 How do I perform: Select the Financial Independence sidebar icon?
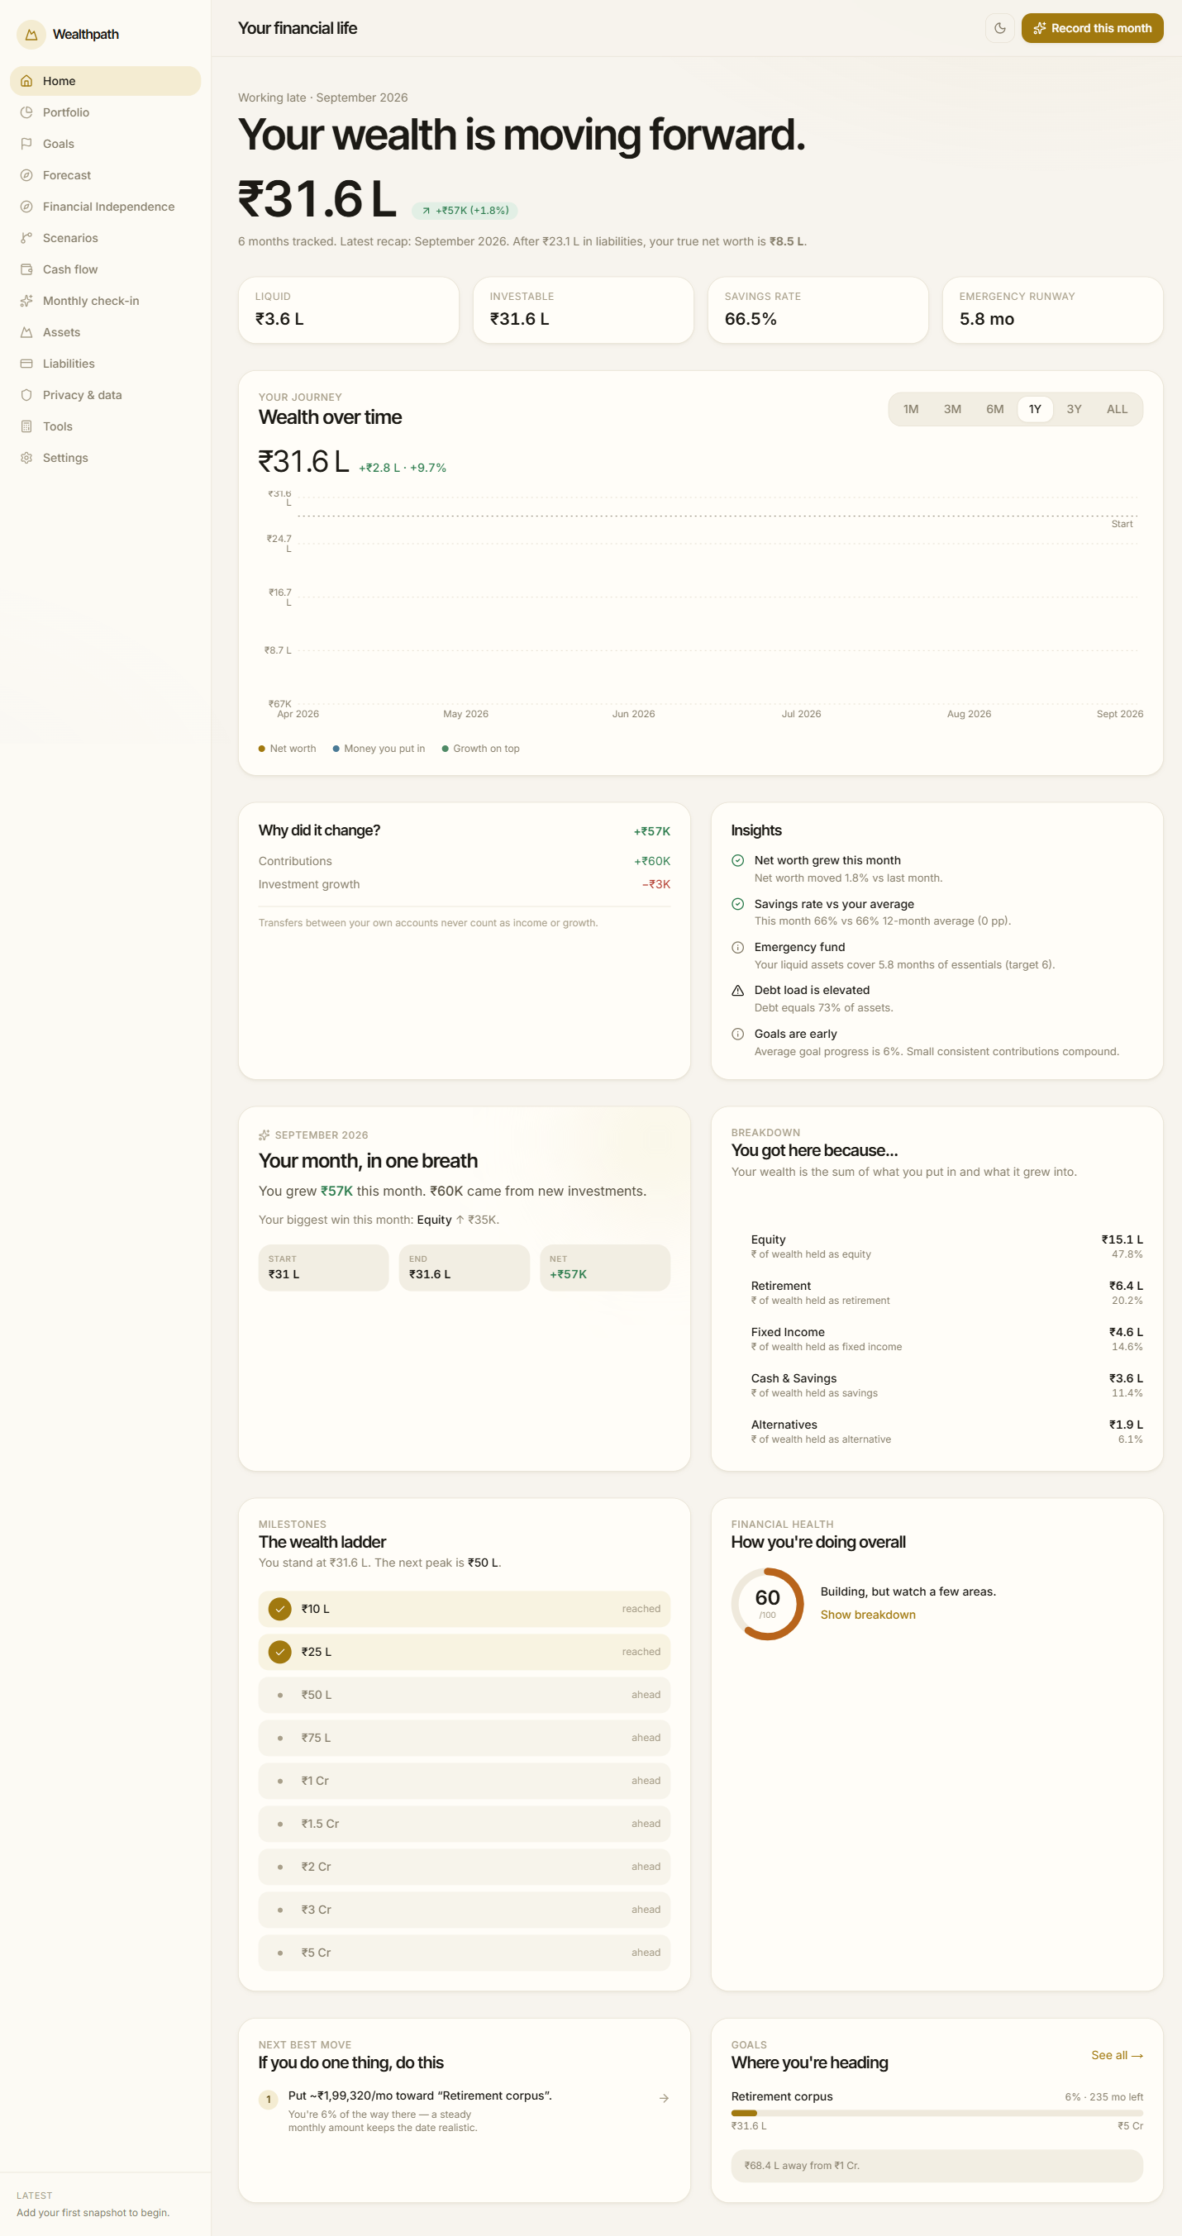click(x=26, y=207)
